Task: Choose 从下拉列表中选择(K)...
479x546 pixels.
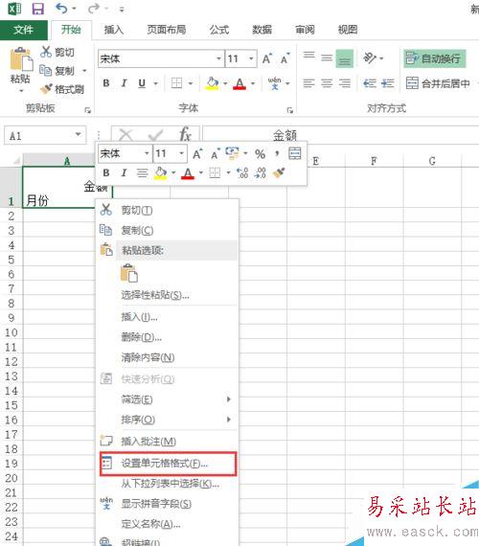Action: point(168,484)
